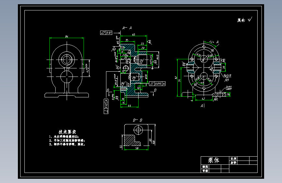Select the 'Rp3/8' thread callout
Screen dimensions: 282x183
pos(227,76)
